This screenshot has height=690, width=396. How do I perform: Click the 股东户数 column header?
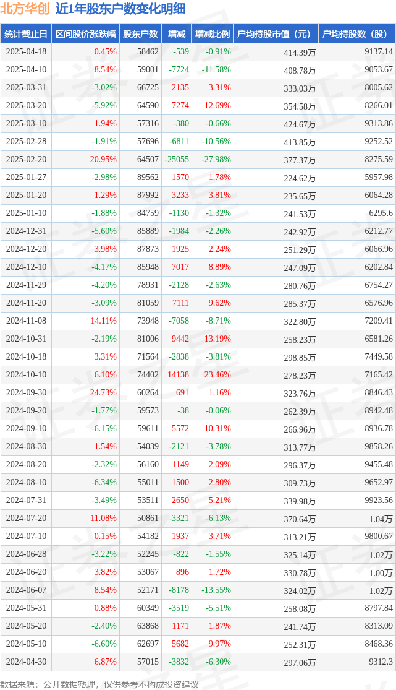pyautogui.click(x=140, y=34)
